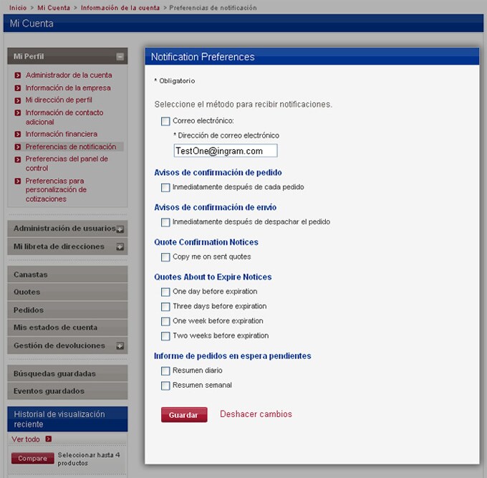Click the Deshacer cambios link
This screenshot has width=487, height=478.
(x=256, y=414)
